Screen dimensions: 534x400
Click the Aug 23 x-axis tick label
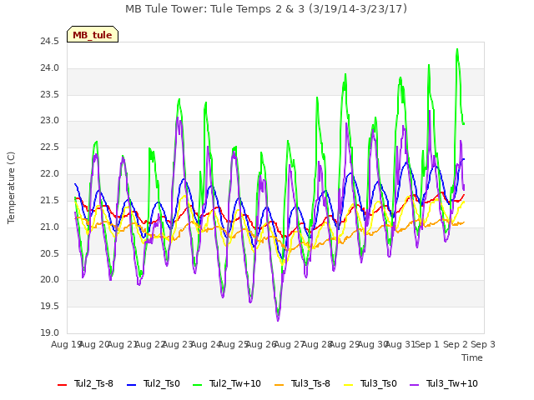click(x=178, y=344)
